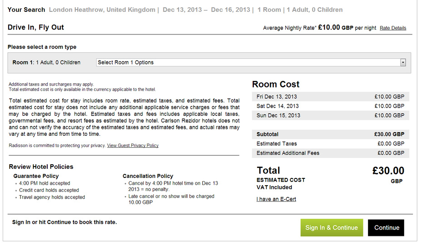Click the Cancellation Policy heading
426x244 pixels.
148,176
